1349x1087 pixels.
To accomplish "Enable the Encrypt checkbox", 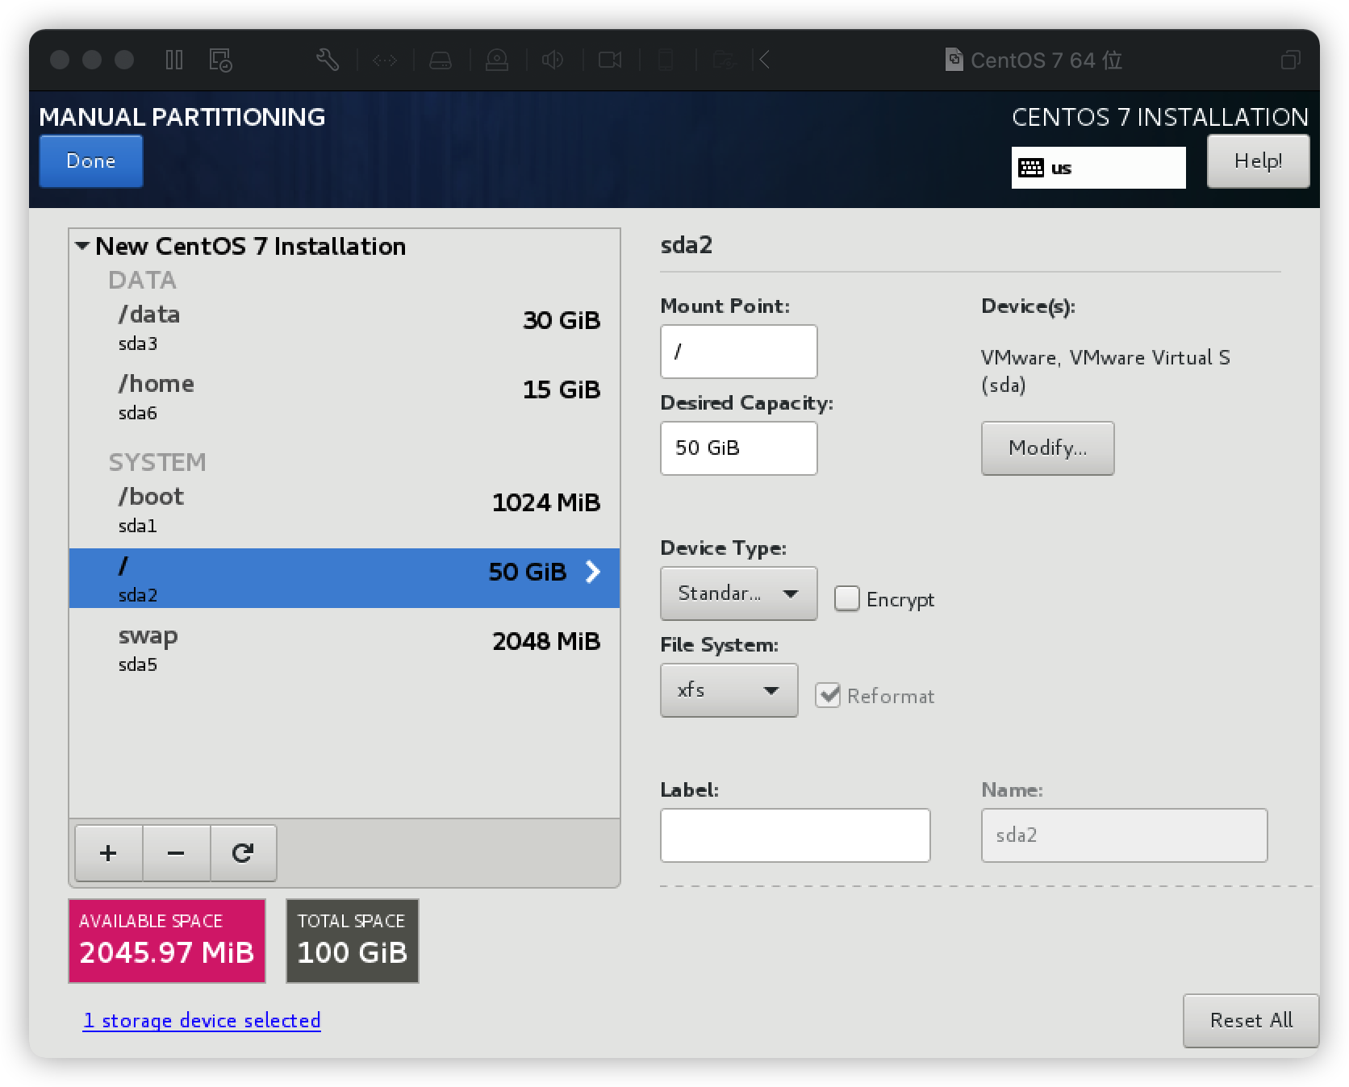I will 846,598.
